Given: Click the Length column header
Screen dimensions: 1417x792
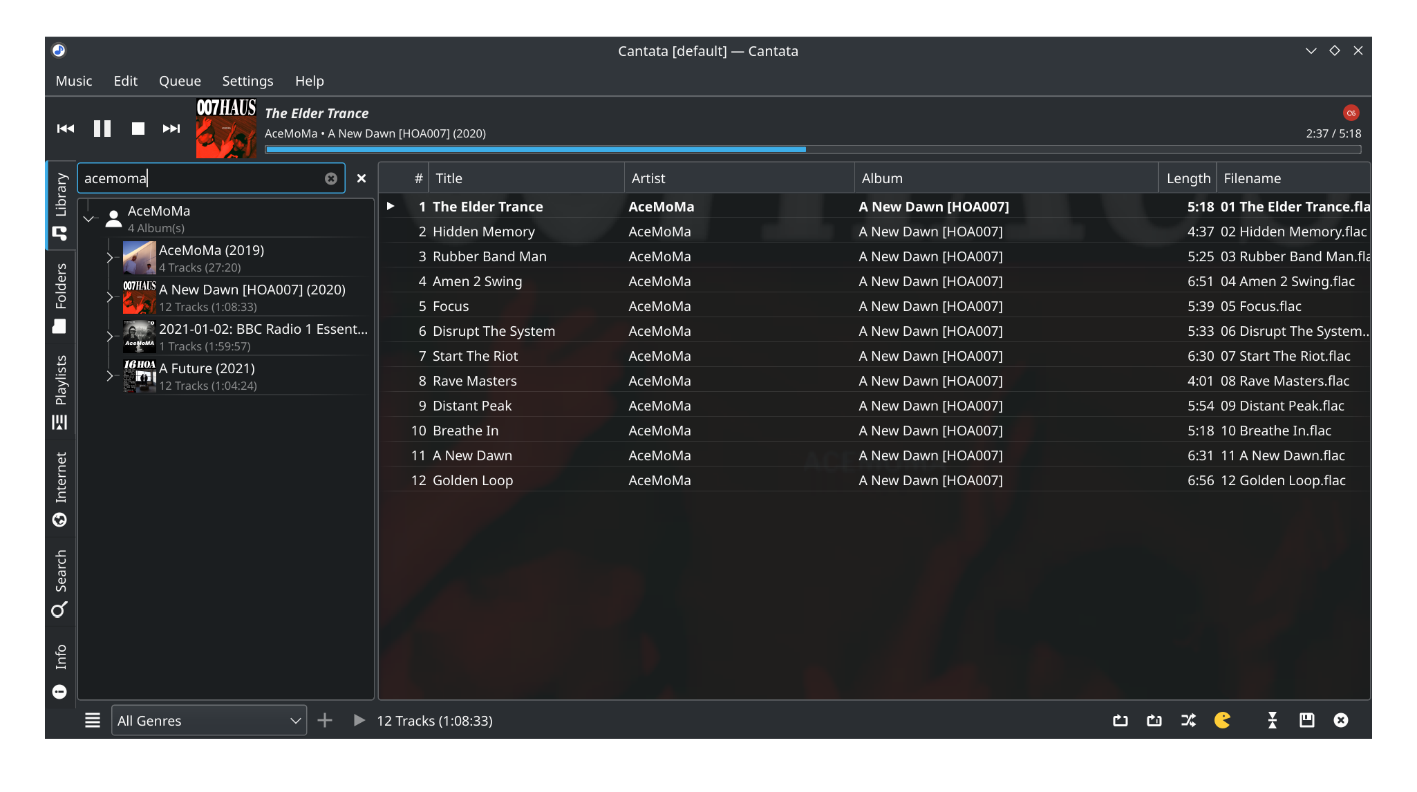Looking at the screenshot, I should point(1188,178).
